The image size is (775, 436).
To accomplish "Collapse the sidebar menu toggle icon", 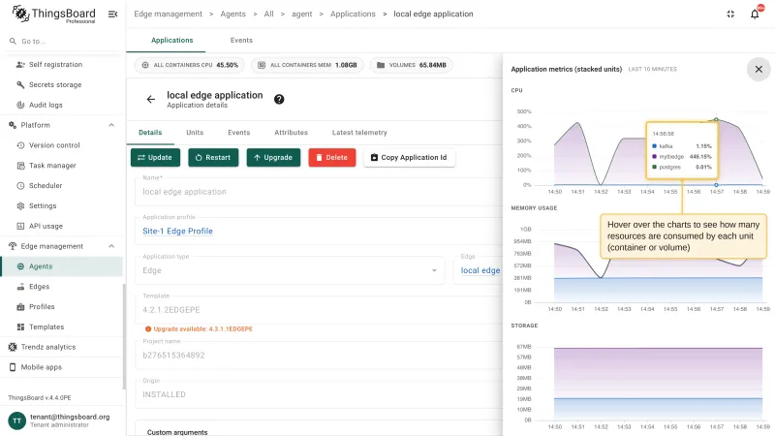I will [112, 14].
